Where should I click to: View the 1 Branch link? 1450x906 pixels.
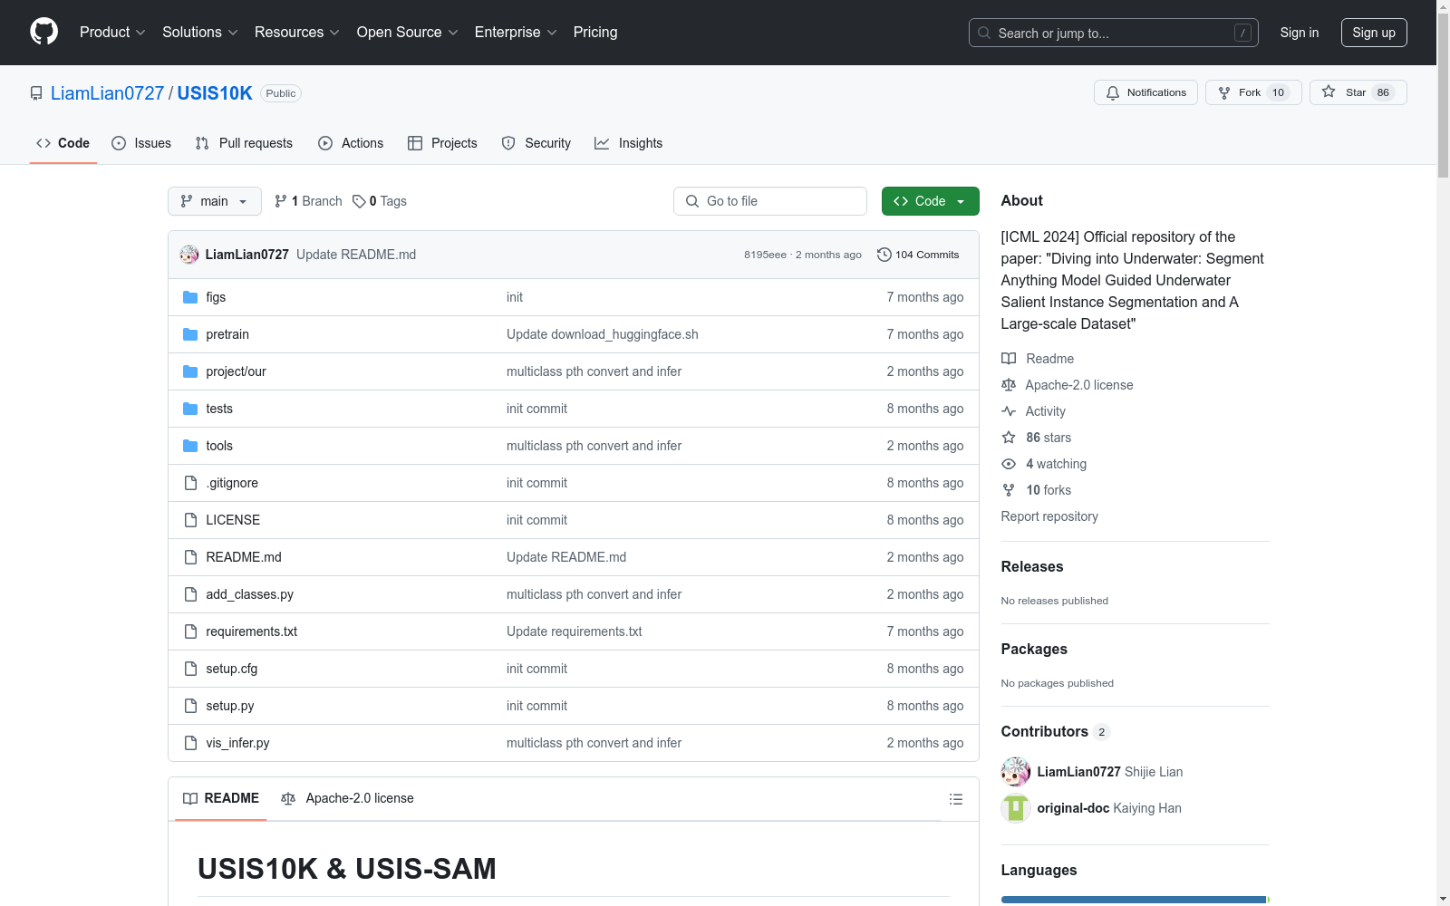[x=308, y=201]
